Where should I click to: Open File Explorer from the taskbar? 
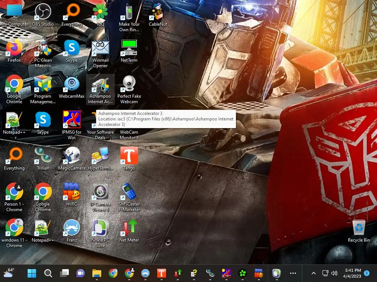[x=97, y=273]
